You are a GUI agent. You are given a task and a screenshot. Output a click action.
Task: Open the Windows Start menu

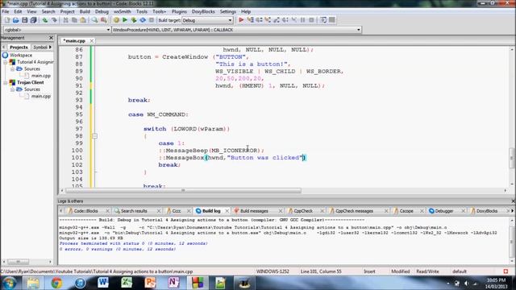coord(9,283)
